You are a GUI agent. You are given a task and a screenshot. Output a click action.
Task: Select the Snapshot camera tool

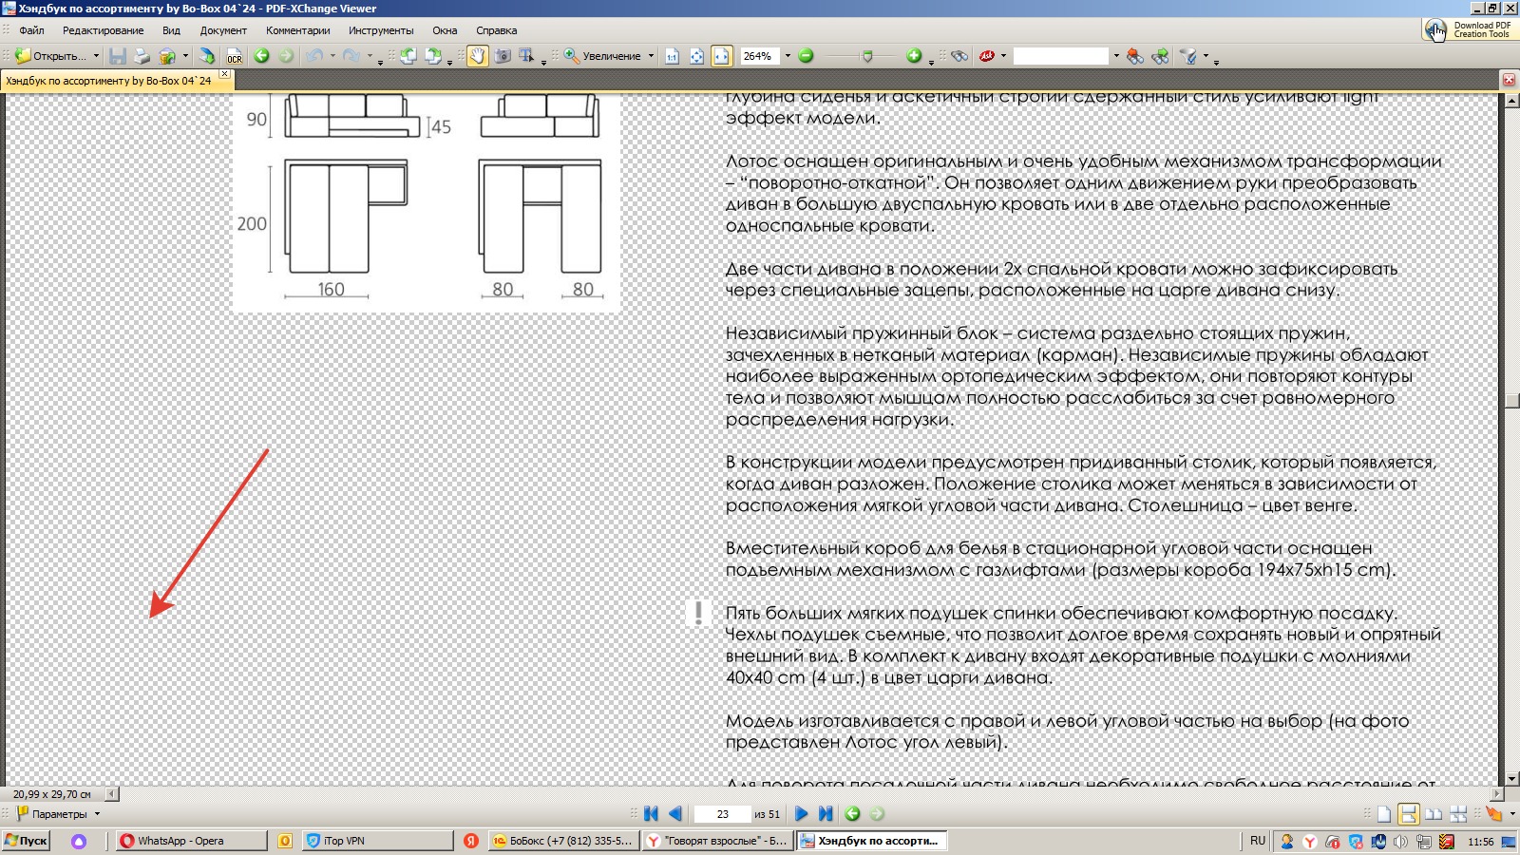tap(503, 56)
